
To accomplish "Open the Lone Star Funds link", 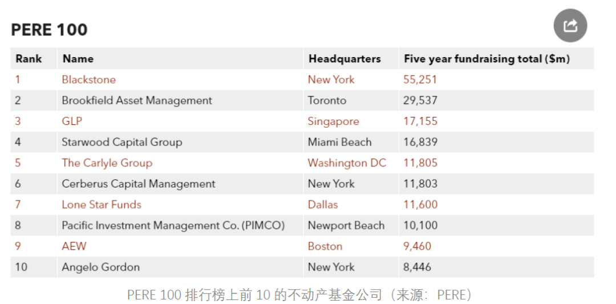I will click(x=102, y=204).
